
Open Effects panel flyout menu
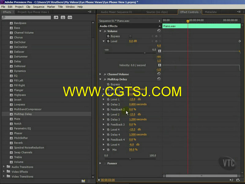click(x=89, y=12)
